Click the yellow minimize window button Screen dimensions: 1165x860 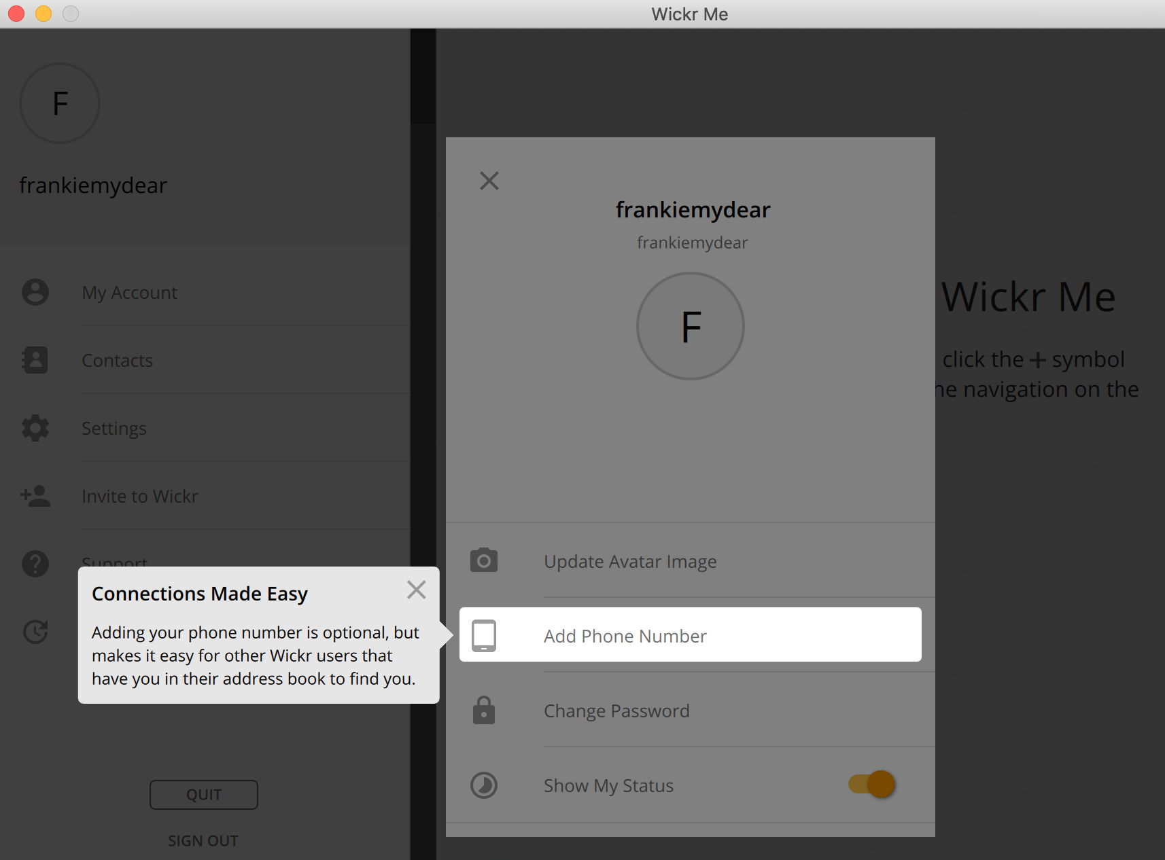44,14
